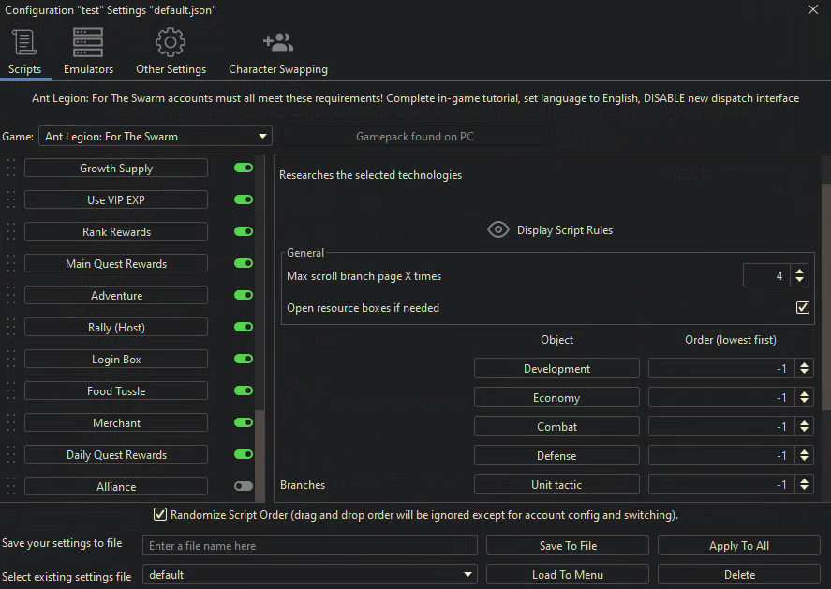This screenshot has height=589, width=831.
Task: Open the Game selection dropdown
Action: pos(156,137)
